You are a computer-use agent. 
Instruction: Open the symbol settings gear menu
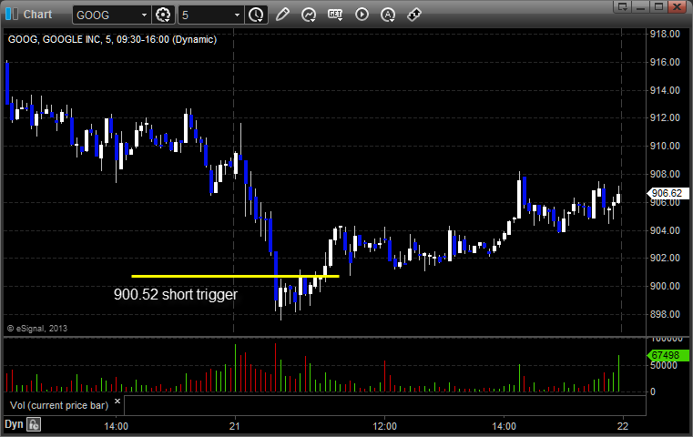click(x=163, y=15)
